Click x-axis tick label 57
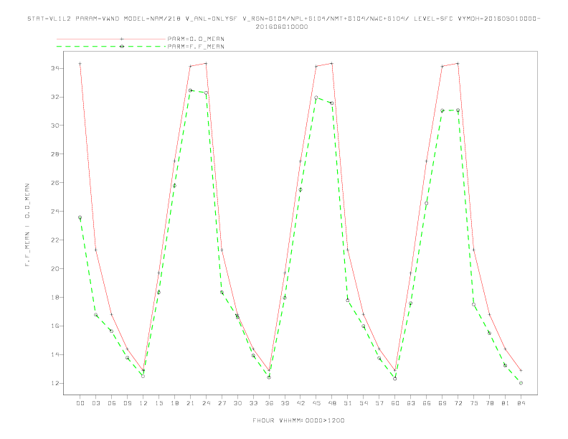568x439 pixels. point(379,403)
